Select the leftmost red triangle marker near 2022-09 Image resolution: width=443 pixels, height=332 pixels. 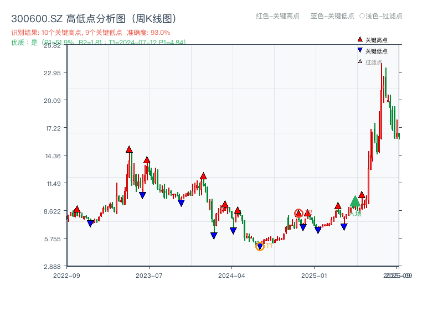point(76,210)
